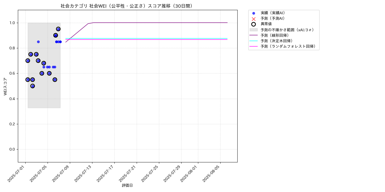Click y-axis tick label 0.0
385x192 pixels.
13,149
